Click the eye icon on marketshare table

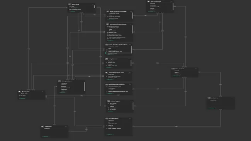click(x=107, y=119)
